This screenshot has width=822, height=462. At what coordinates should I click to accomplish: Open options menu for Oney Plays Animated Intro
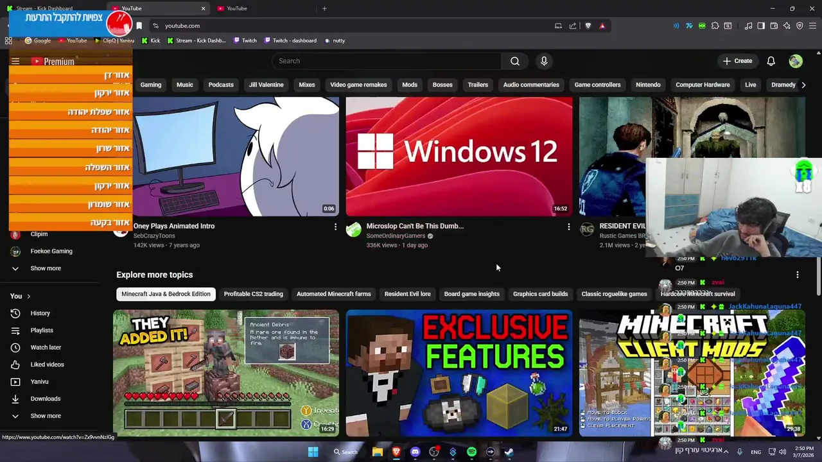click(x=335, y=227)
